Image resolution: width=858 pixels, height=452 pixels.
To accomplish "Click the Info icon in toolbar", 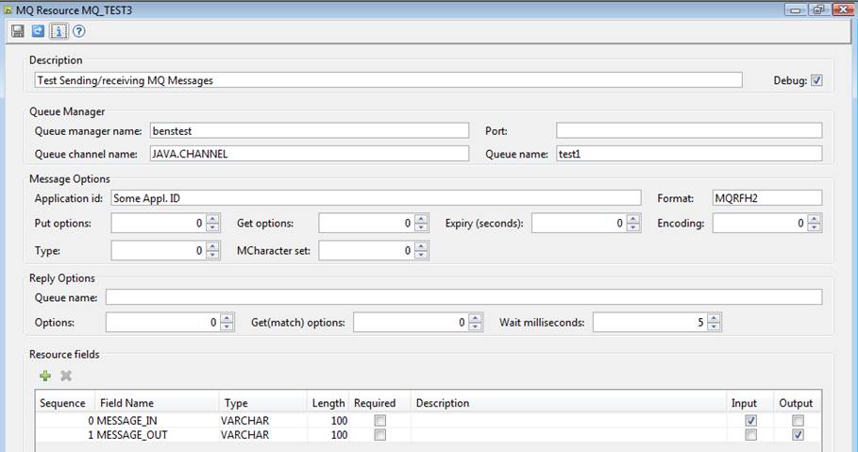I will tap(59, 31).
